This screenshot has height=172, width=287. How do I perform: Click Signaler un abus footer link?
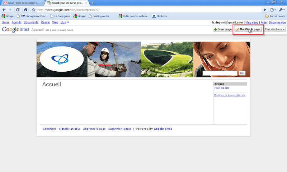point(70,129)
